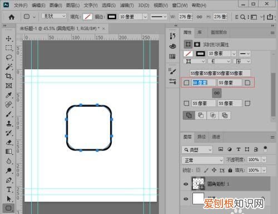Toggle type layer filter
Viewport: 278px width, 214px height.
click(239, 149)
